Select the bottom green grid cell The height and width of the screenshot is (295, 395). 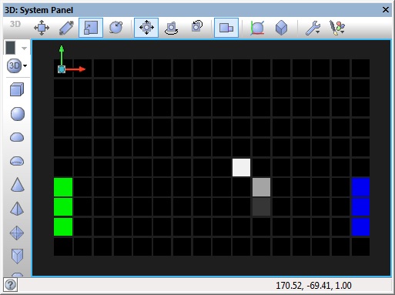coord(63,226)
